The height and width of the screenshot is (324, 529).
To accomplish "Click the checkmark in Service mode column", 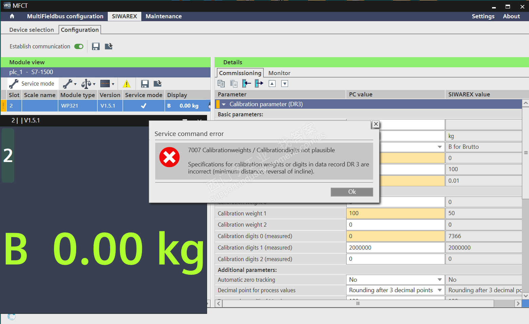I will click(x=144, y=106).
